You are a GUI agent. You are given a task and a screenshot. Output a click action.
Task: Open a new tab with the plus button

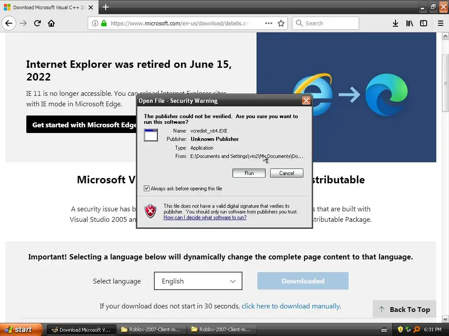pyautogui.click(x=106, y=7)
